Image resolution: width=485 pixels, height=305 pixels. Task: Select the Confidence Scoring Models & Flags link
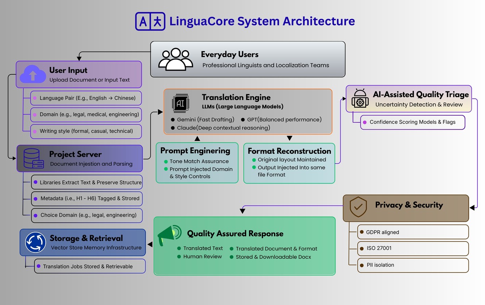[x=412, y=122]
